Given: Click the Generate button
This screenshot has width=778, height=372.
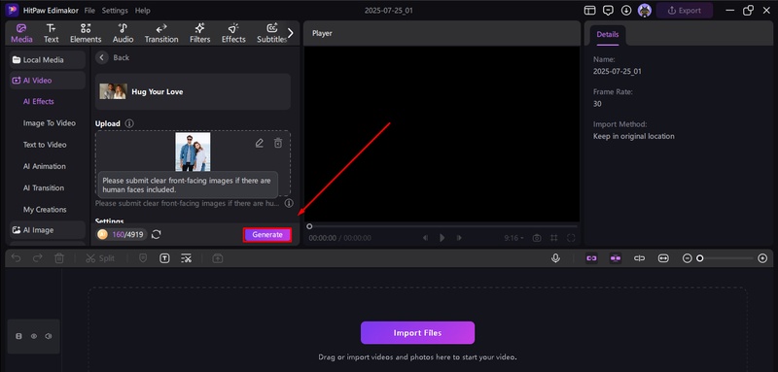Looking at the screenshot, I should [267, 235].
